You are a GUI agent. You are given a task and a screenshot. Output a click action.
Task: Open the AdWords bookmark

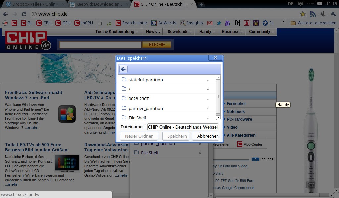(x=164, y=23)
